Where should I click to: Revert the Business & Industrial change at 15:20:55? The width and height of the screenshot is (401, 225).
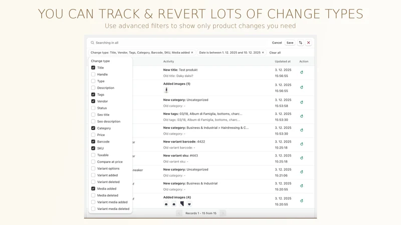[302, 185]
